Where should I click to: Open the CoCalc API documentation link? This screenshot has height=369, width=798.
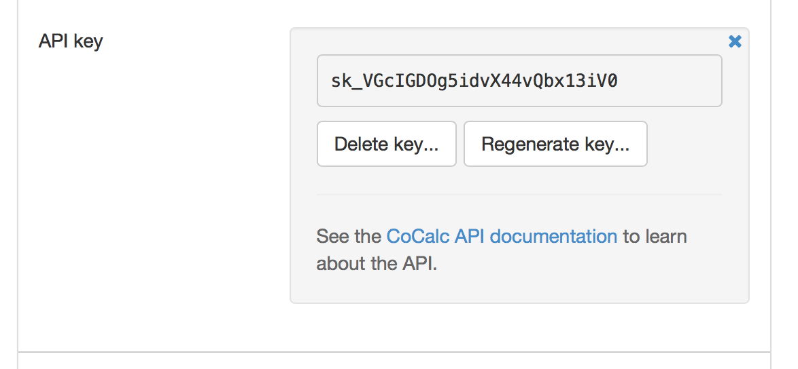pos(502,237)
